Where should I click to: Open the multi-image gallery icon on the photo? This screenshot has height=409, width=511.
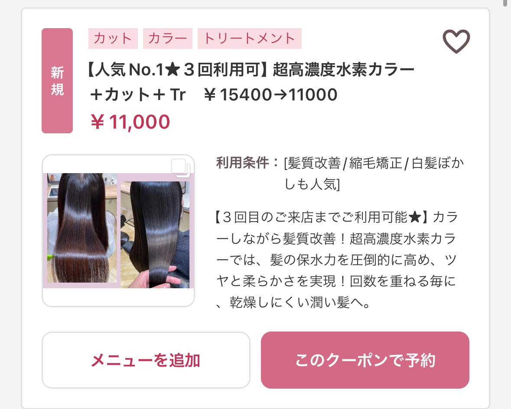tap(181, 168)
